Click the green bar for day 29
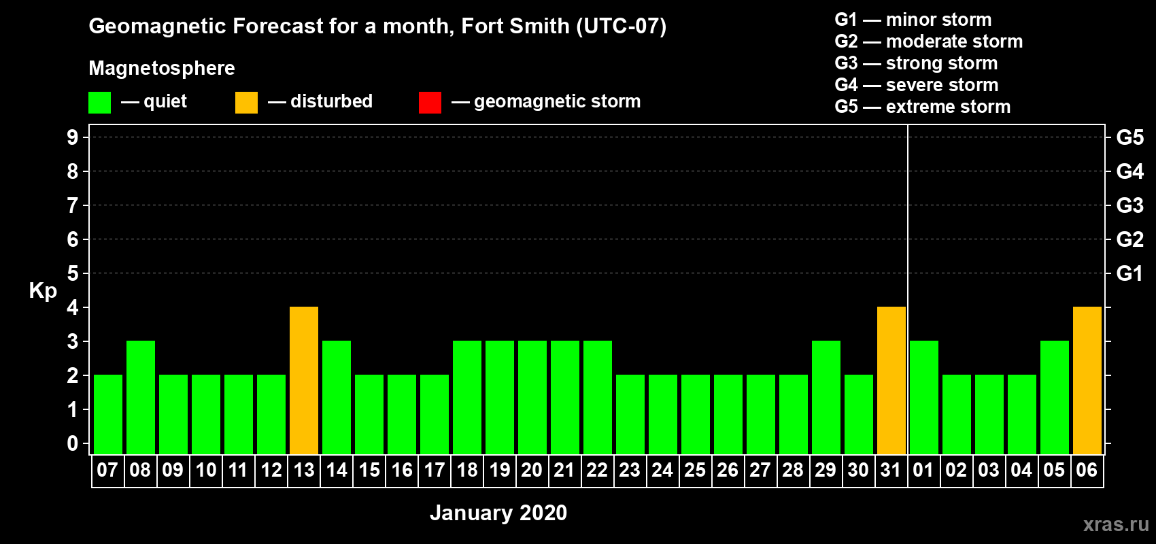Viewport: 1156px width, 544px height. click(826, 397)
